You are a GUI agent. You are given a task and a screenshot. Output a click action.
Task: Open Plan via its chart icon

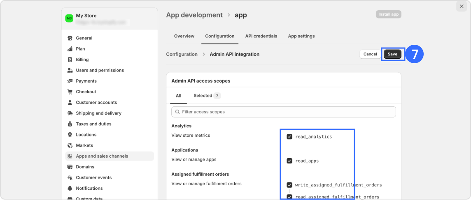[70, 49]
